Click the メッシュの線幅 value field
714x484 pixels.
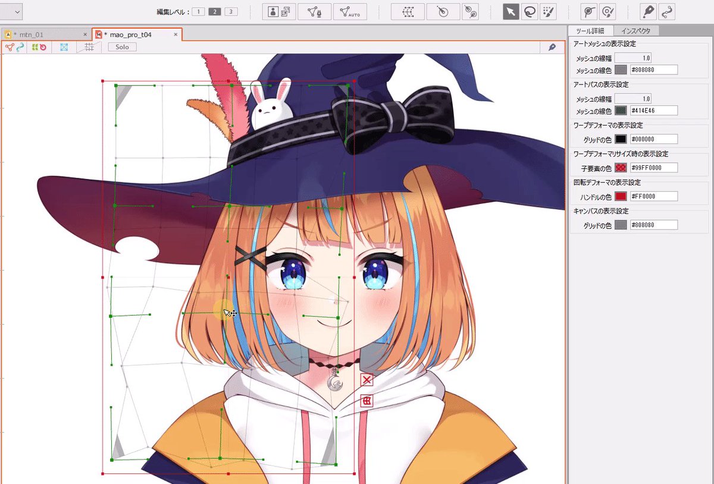pos(632,57)
